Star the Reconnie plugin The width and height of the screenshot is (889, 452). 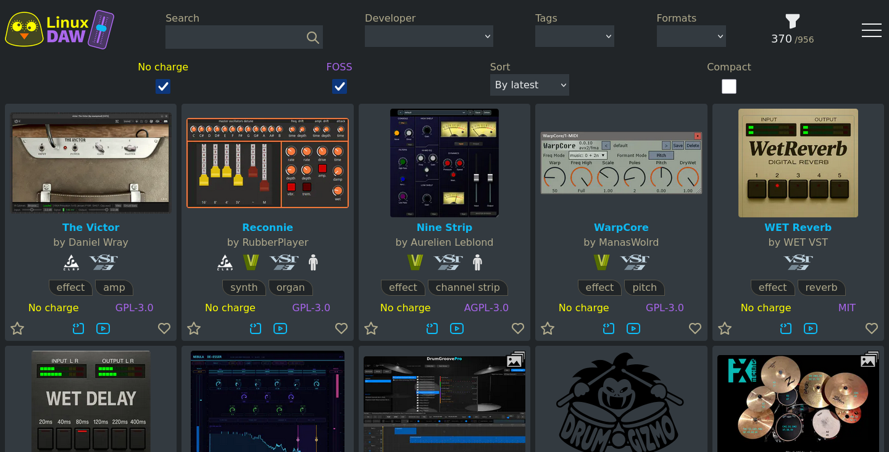pos(194,329)
